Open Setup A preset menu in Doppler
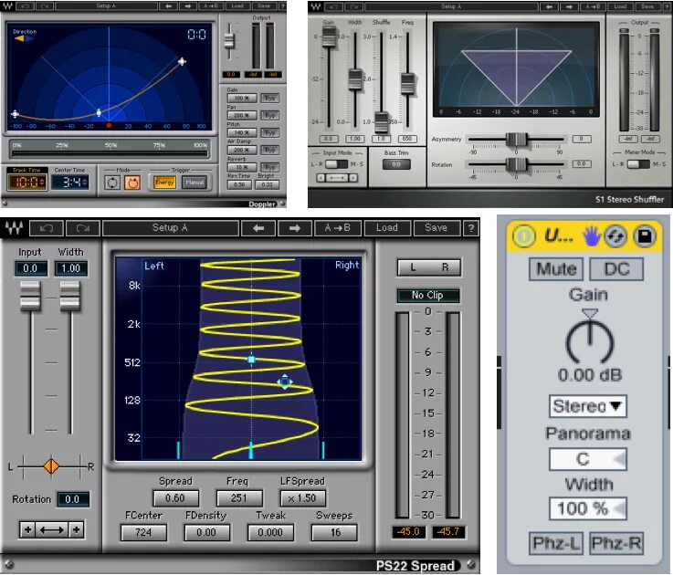This screenshot has width=673, height=575. (106, 6)
